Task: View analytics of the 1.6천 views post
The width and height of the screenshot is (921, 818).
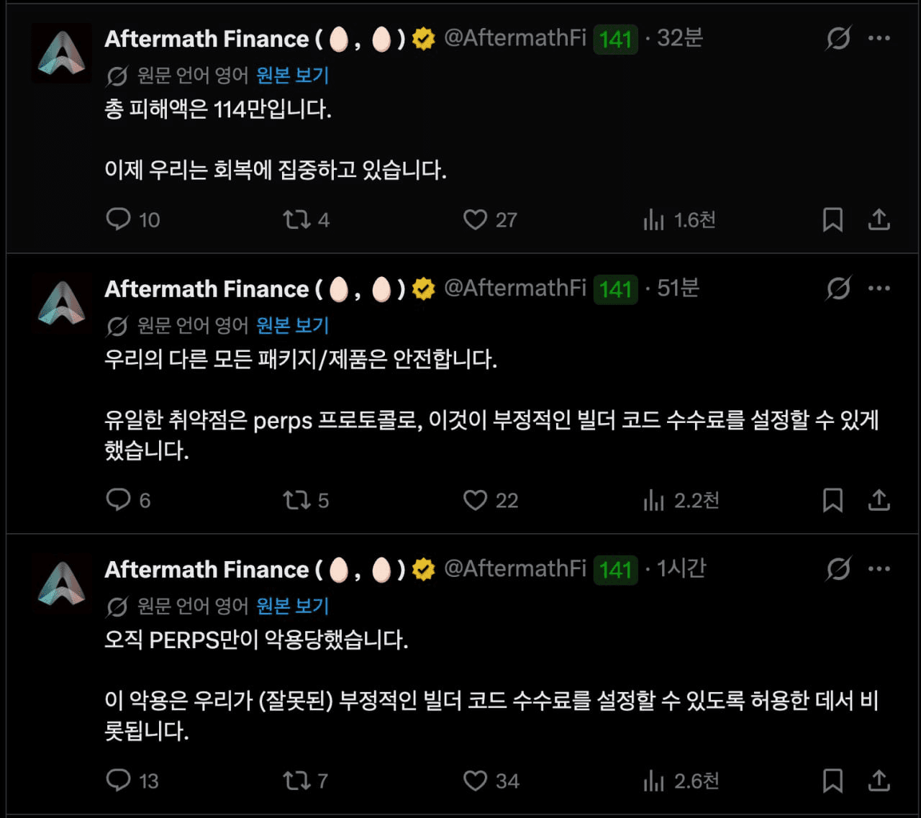Action: click(653, 219)
